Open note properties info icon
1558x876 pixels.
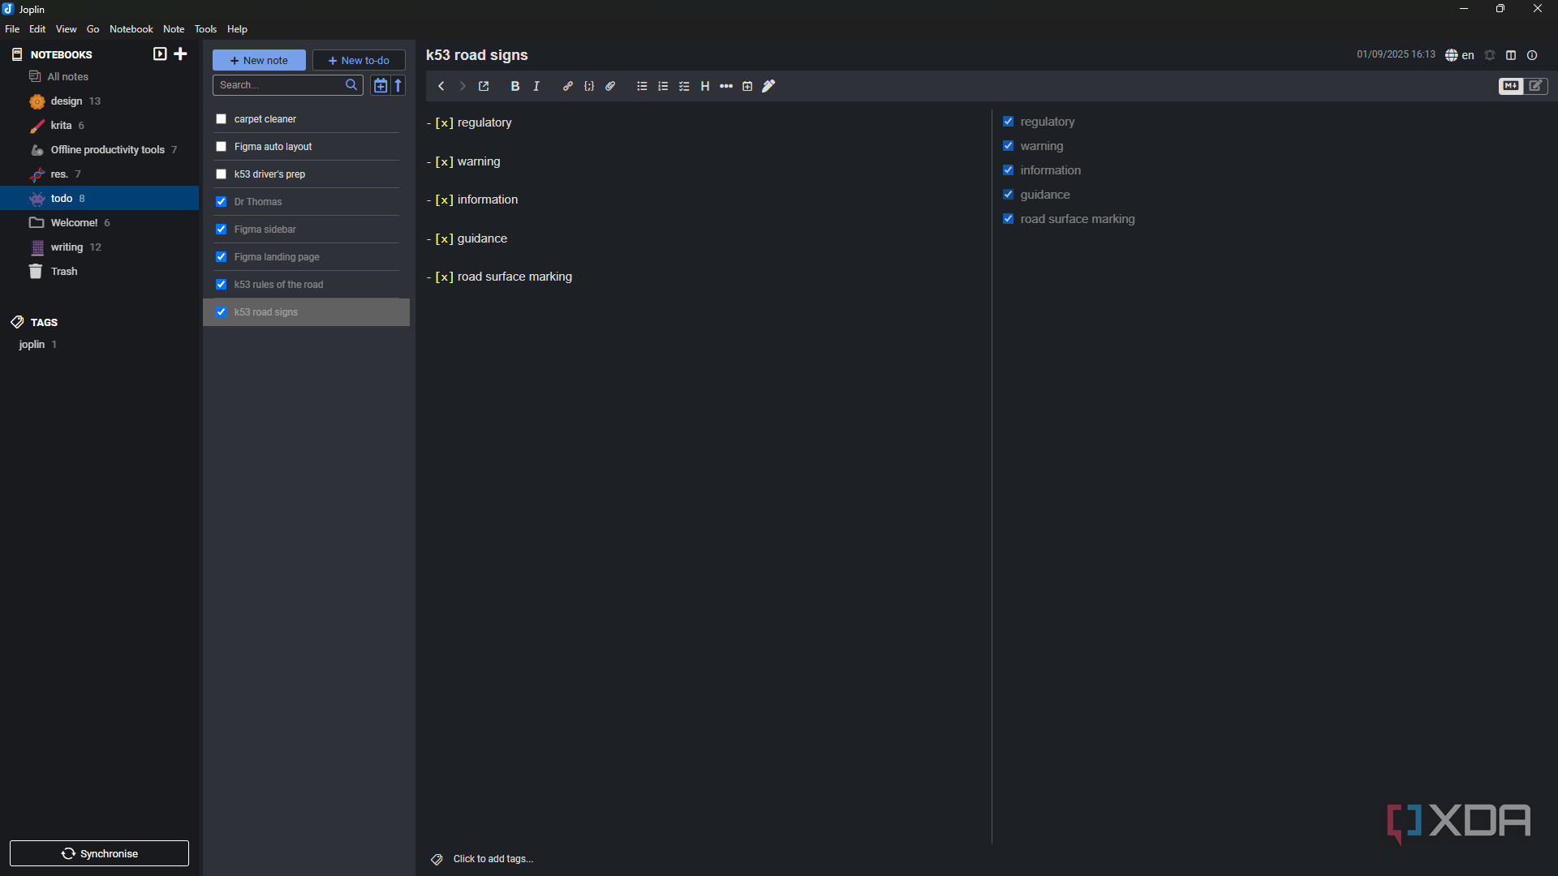(1532, 55)
